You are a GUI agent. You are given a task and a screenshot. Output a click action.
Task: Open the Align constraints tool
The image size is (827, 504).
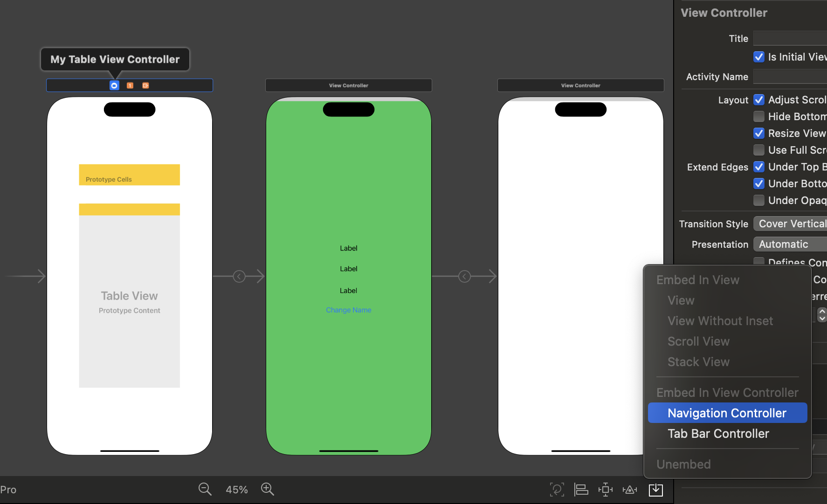(x=581, y=490)
